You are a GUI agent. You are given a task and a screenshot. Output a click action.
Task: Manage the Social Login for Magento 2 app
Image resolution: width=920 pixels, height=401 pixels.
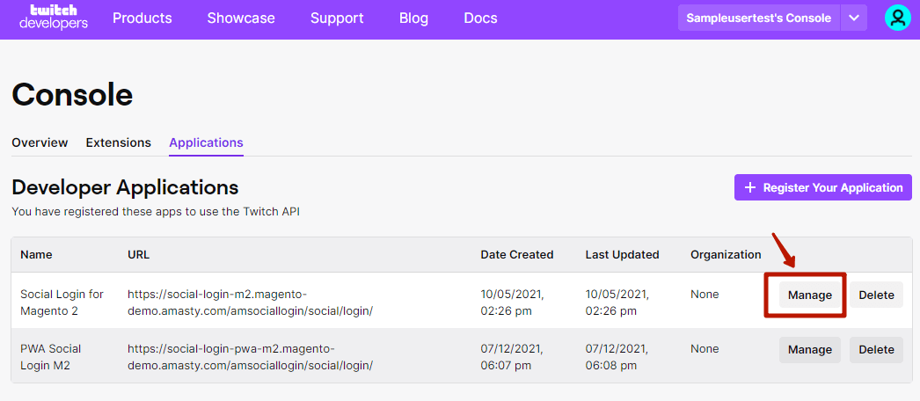click(x=810, y=295)
